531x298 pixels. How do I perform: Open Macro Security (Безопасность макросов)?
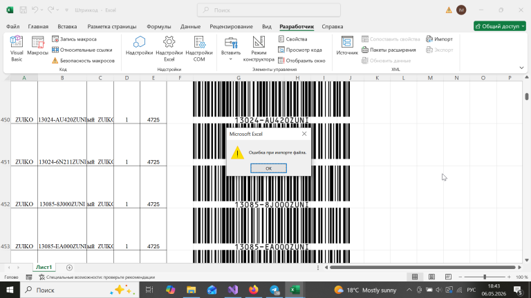[83, 61]
